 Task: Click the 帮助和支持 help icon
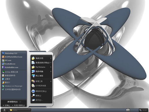pyautogui.click(x=33, y=91)
